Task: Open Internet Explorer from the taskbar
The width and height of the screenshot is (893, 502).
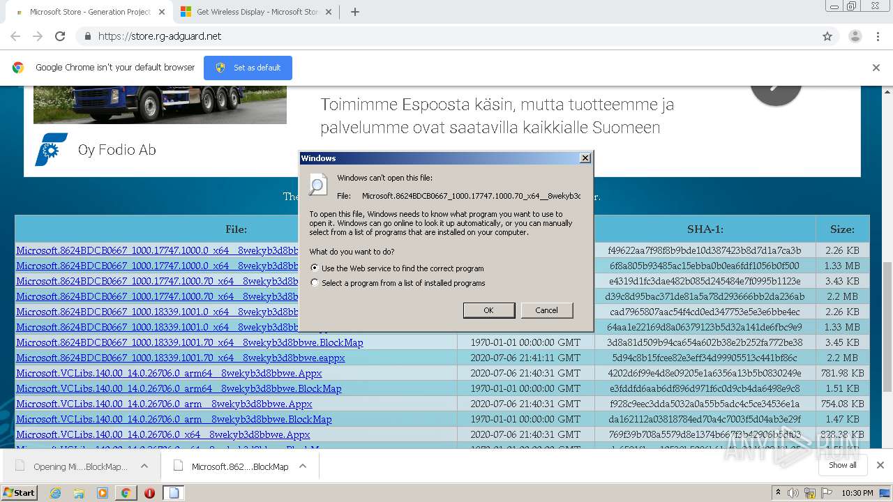Action: [x=56, y=493]
